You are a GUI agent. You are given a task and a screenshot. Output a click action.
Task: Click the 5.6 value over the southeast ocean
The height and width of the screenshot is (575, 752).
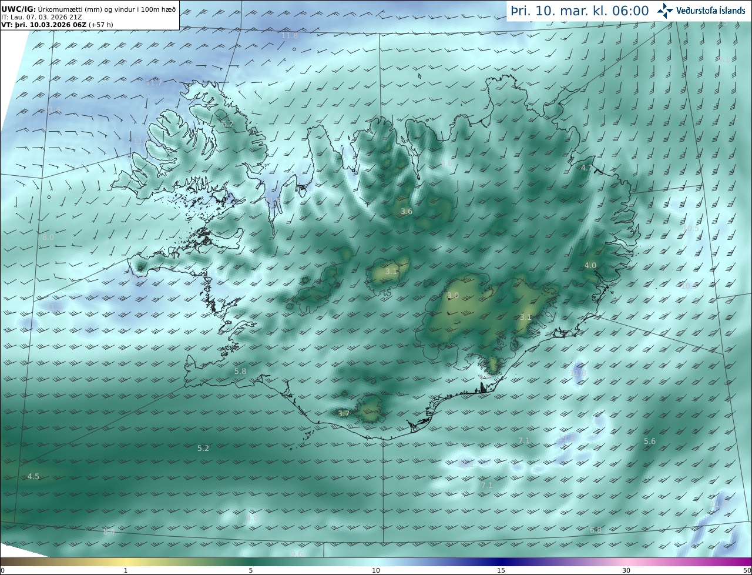(650, 442)
